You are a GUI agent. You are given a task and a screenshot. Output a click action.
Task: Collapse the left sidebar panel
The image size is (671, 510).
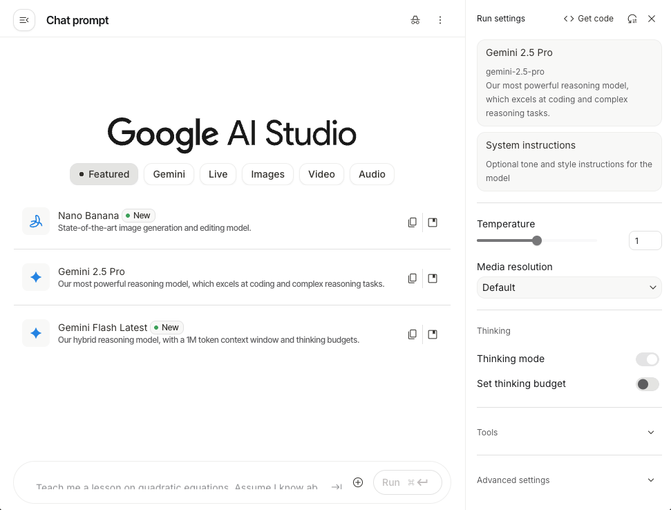point(23,19)
